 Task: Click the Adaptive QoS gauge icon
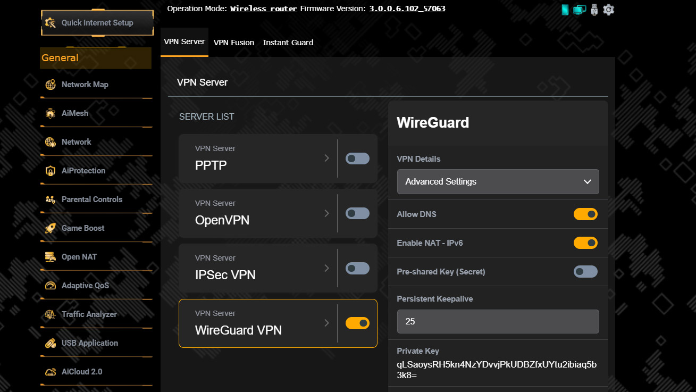[51, 286]
